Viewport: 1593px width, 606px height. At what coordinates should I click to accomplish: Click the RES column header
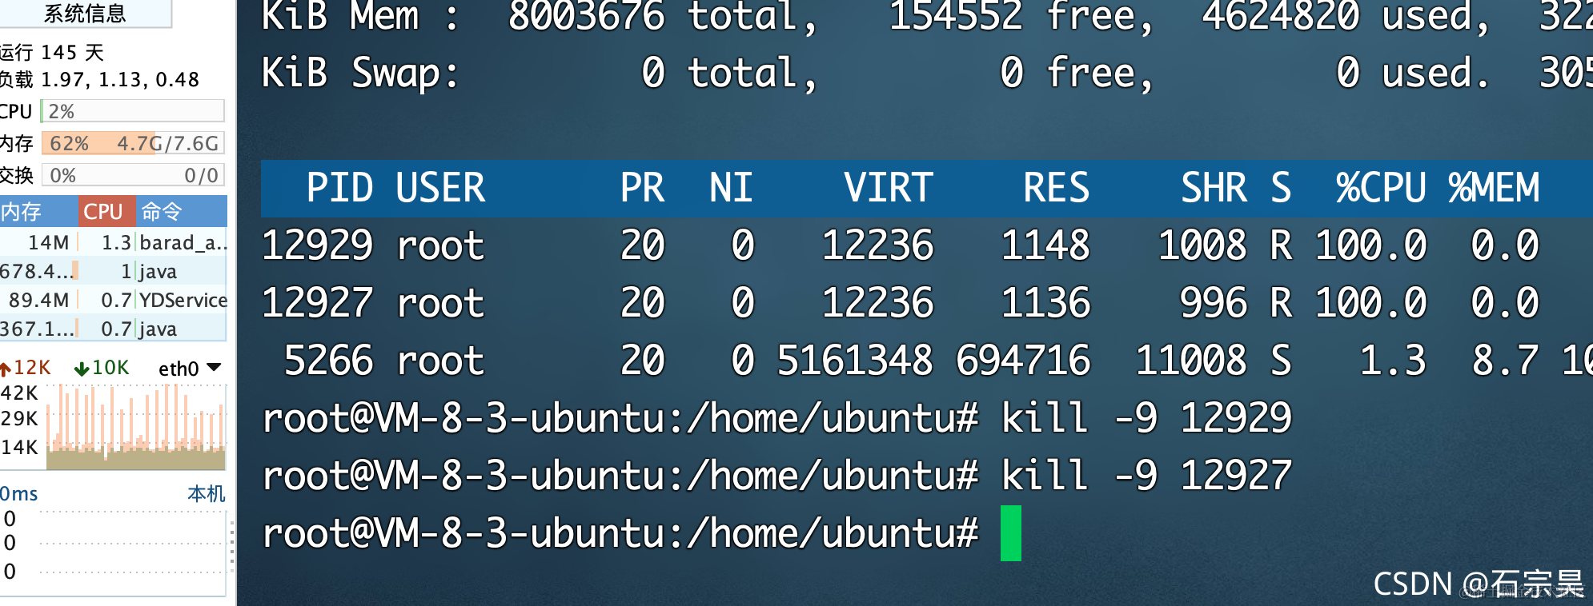click(1056, 188)
